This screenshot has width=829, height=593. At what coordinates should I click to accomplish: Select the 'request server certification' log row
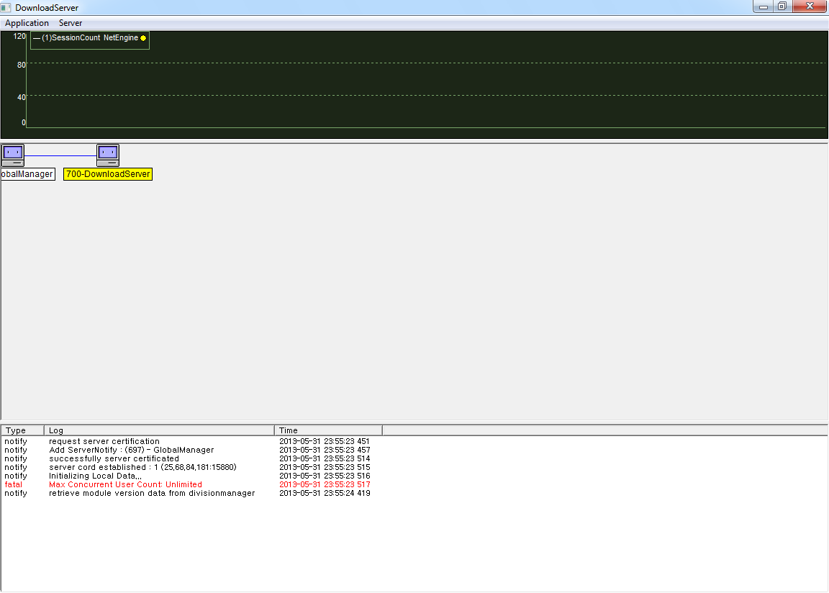coord(104,441)
